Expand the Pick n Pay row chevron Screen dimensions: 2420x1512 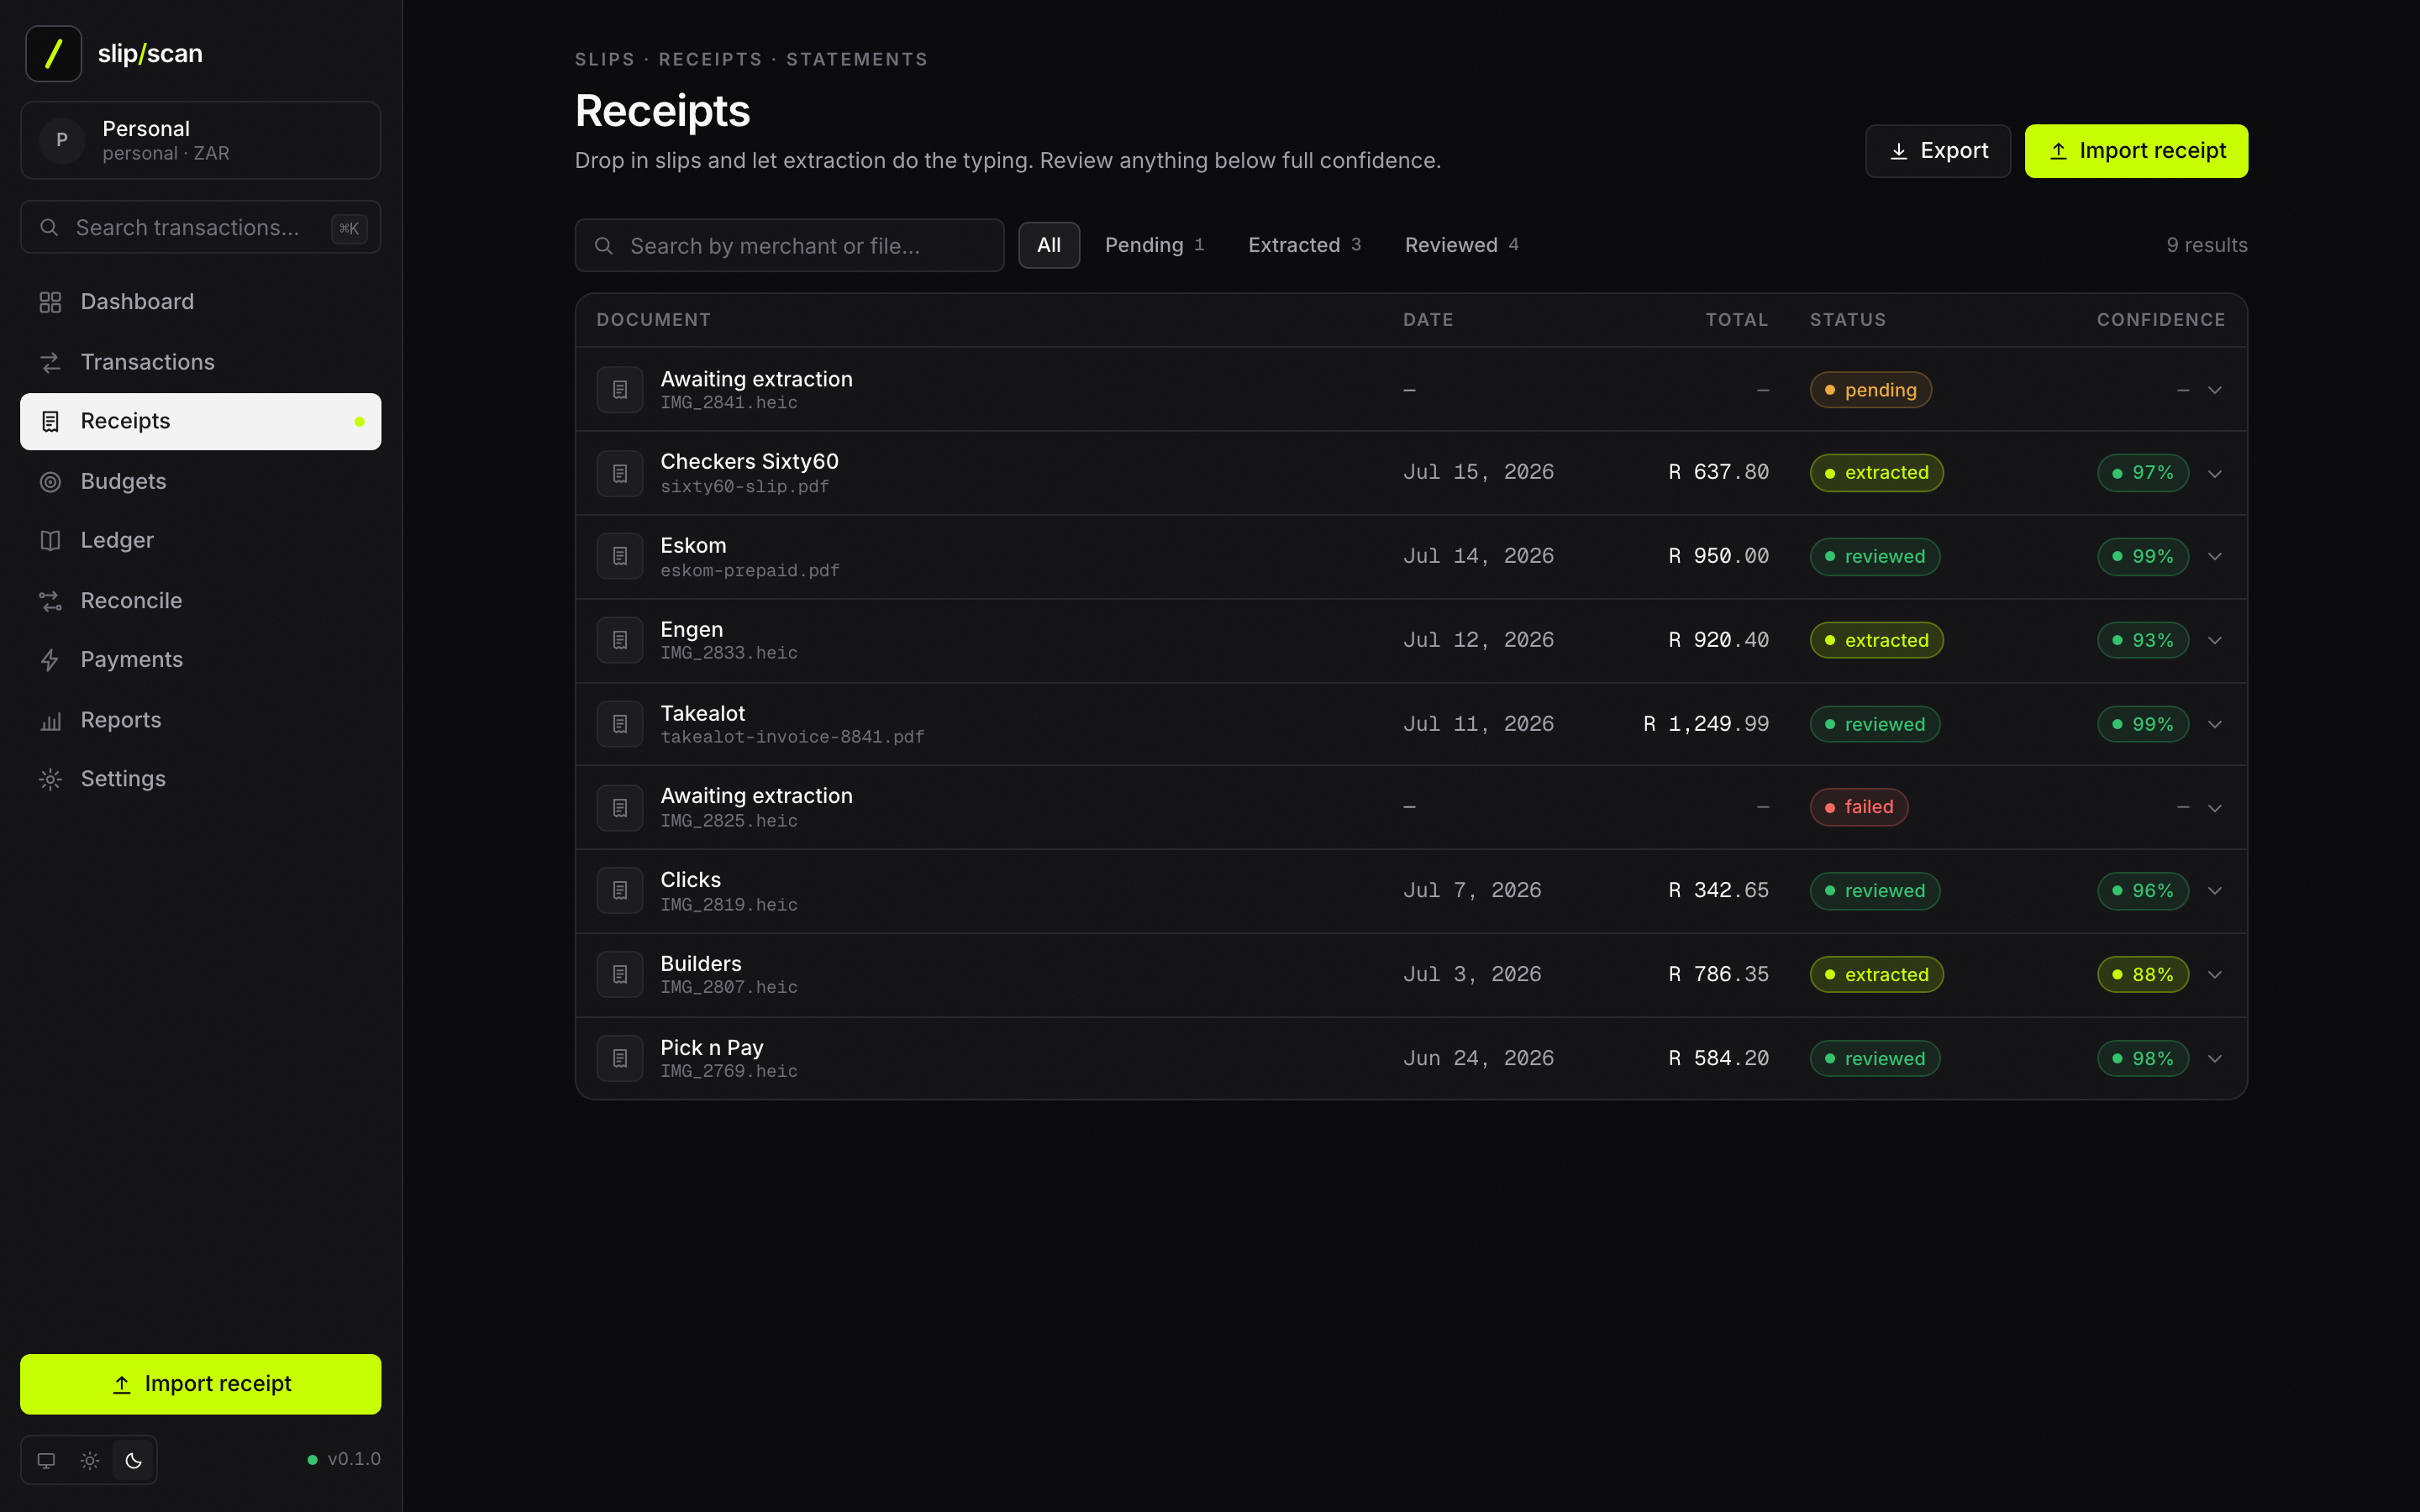click(2214, 1058)
